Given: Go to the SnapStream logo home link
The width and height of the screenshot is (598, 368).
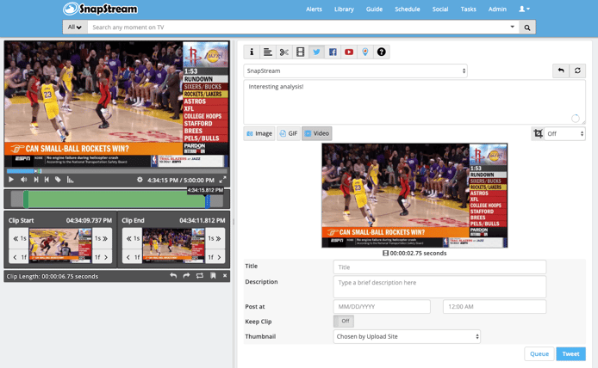Looking at the screenshot, I should coord(100,9).
